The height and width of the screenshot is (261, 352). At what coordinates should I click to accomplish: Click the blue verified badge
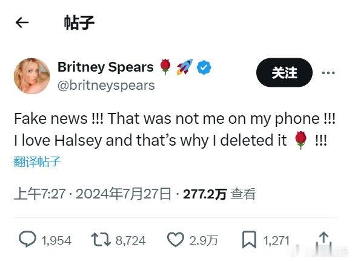tap(204, 67)
